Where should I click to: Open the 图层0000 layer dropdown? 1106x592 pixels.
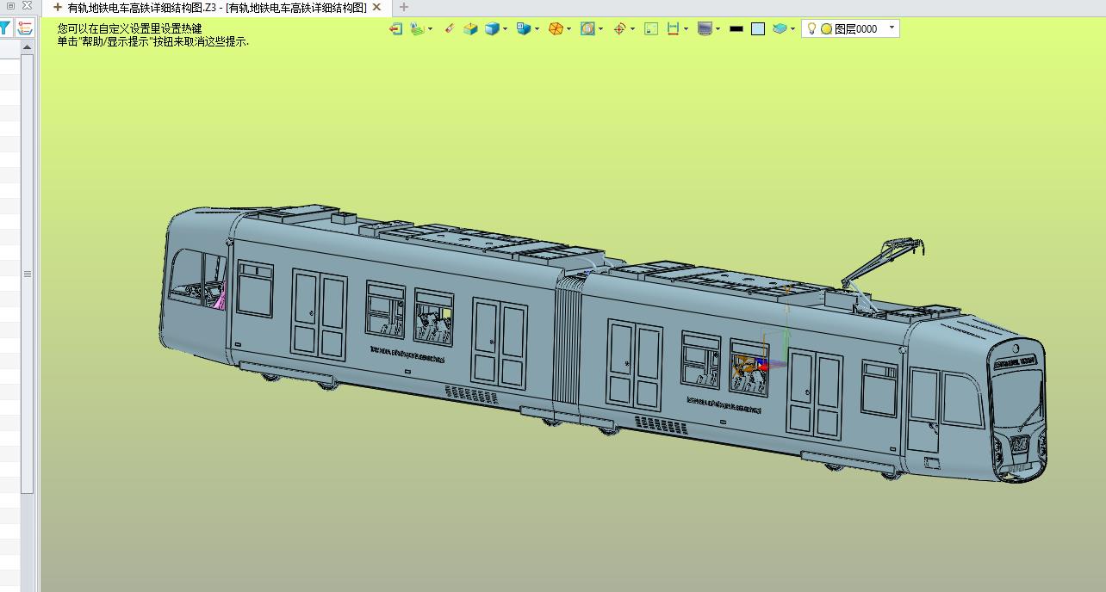850,28
